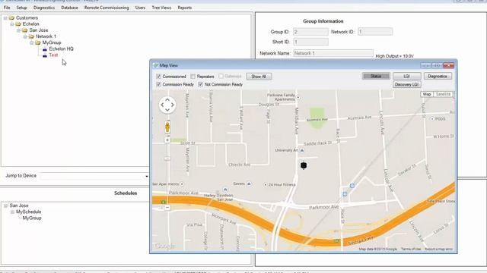Open the Tree Views menu
The width and height of the screenshot is (487, 273).
tap(161, 8)
